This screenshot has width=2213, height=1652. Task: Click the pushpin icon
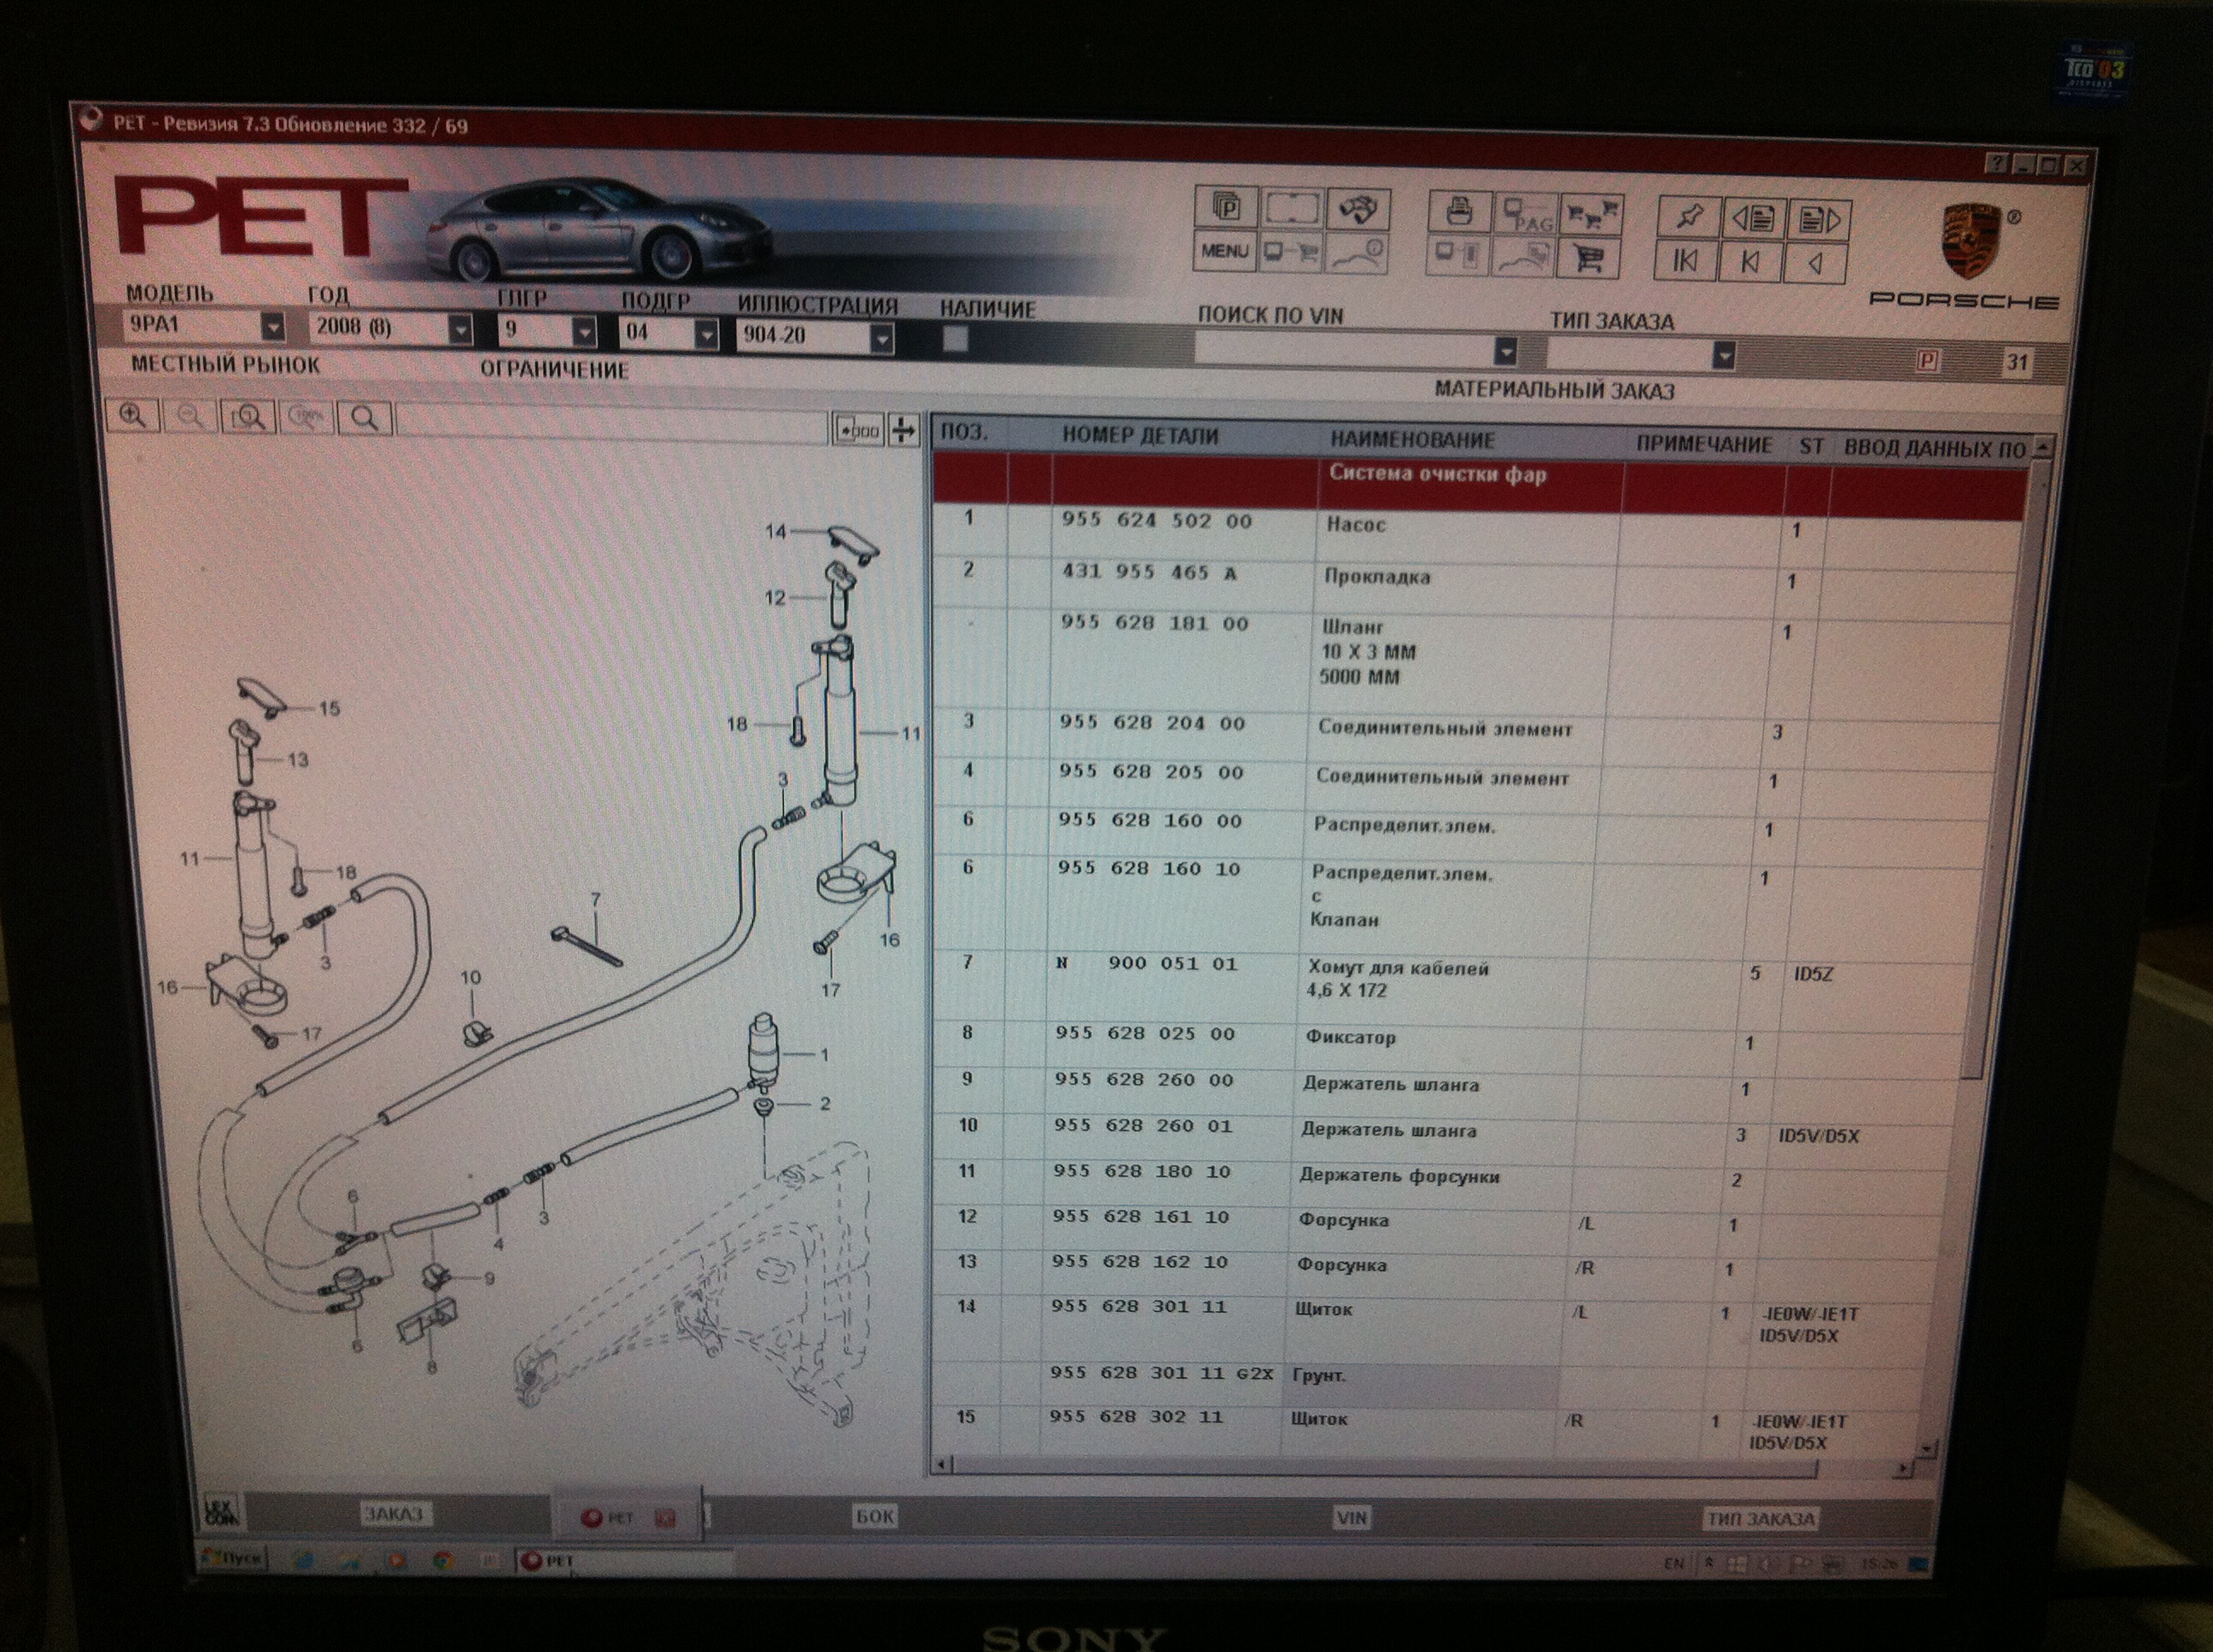coord(1688,216)
